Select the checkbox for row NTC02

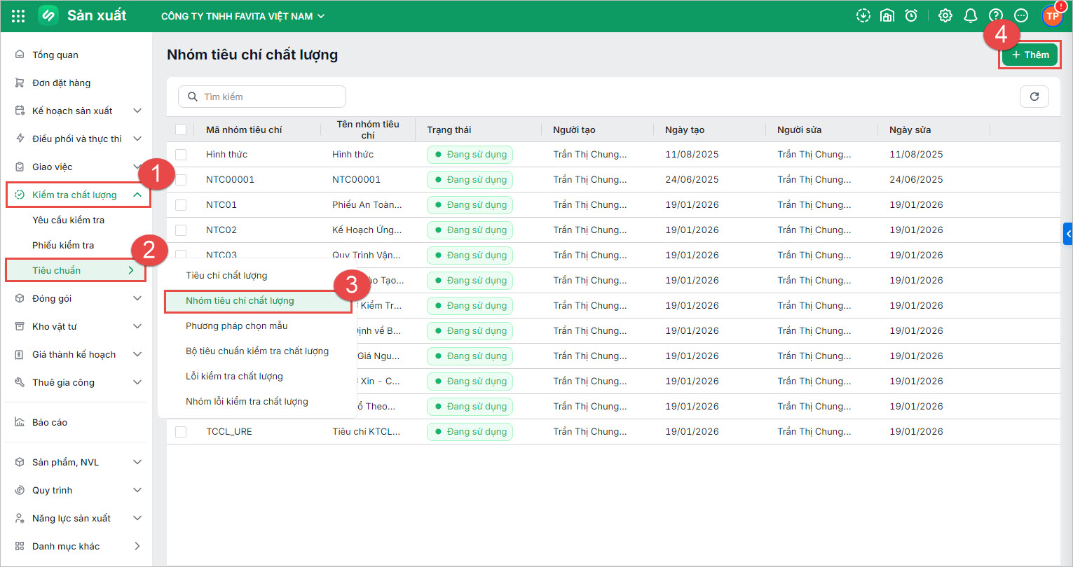point(181,230)
